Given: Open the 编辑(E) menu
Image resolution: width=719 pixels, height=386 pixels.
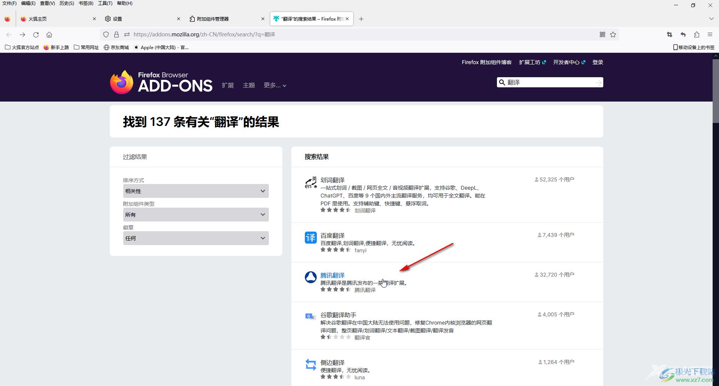Looking at the screenshot, I should (28, 3).
